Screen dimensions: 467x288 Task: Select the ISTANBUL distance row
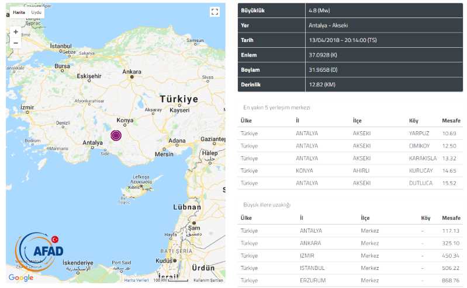350,268
